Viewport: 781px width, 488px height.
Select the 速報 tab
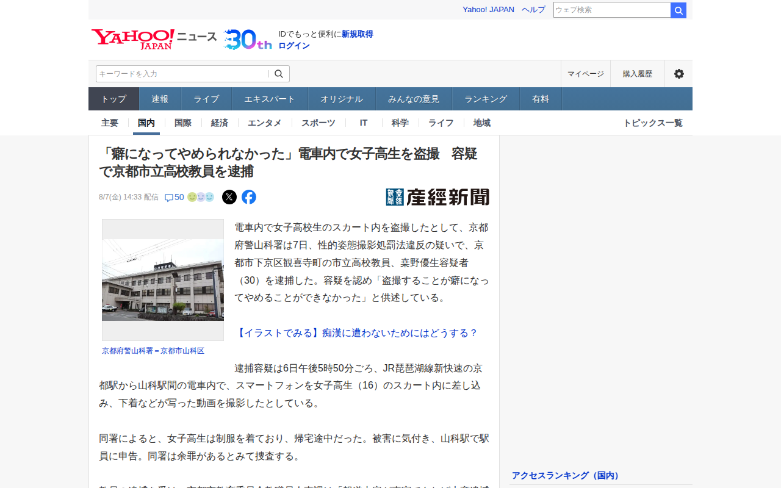[x=160, y=99]
